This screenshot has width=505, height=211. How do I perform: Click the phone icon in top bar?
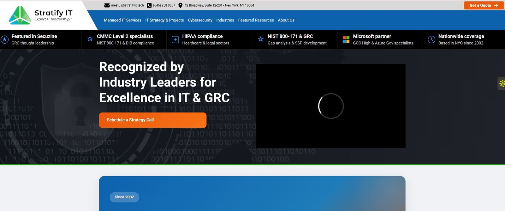tap(149, 5)
